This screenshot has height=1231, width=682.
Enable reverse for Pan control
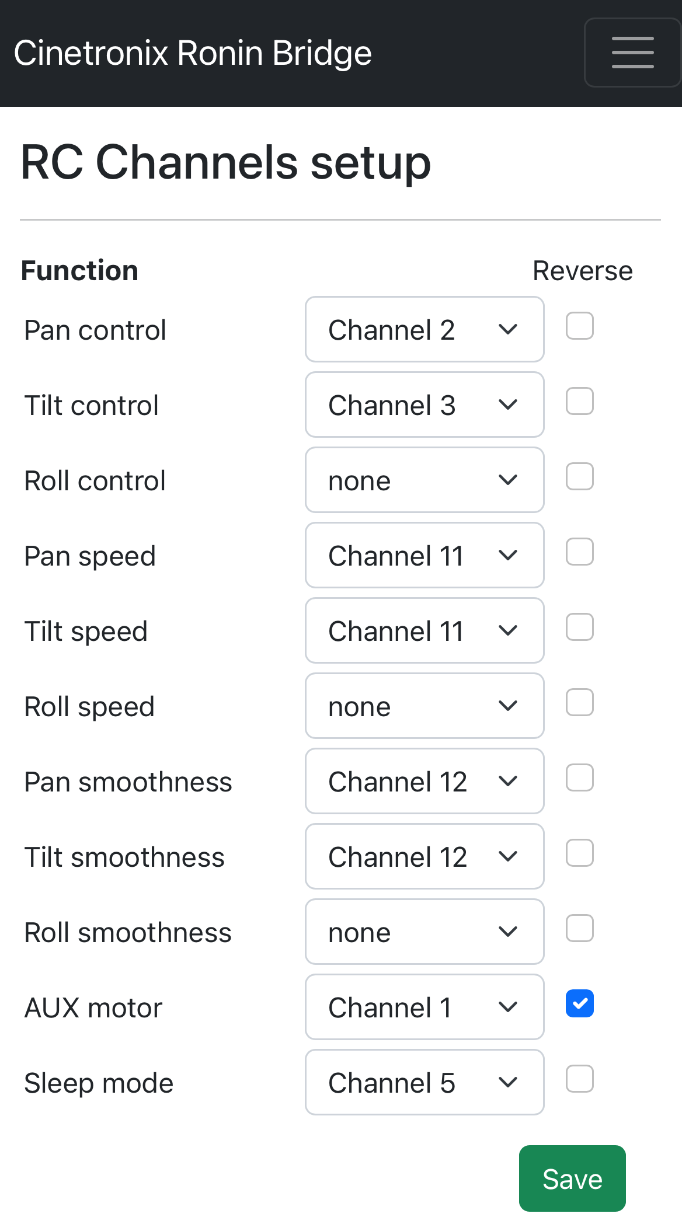point(580,326)
